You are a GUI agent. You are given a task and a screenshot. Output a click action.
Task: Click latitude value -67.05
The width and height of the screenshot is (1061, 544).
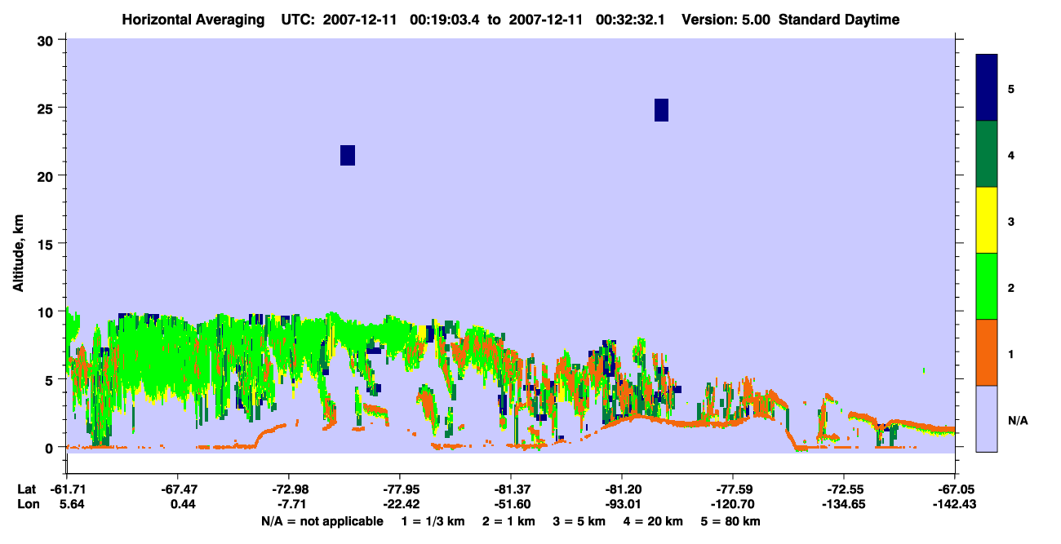click(954, 489)
